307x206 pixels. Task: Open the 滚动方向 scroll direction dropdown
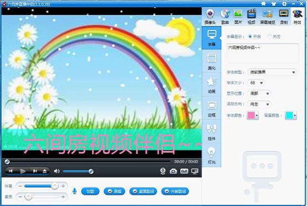point(259,104)
